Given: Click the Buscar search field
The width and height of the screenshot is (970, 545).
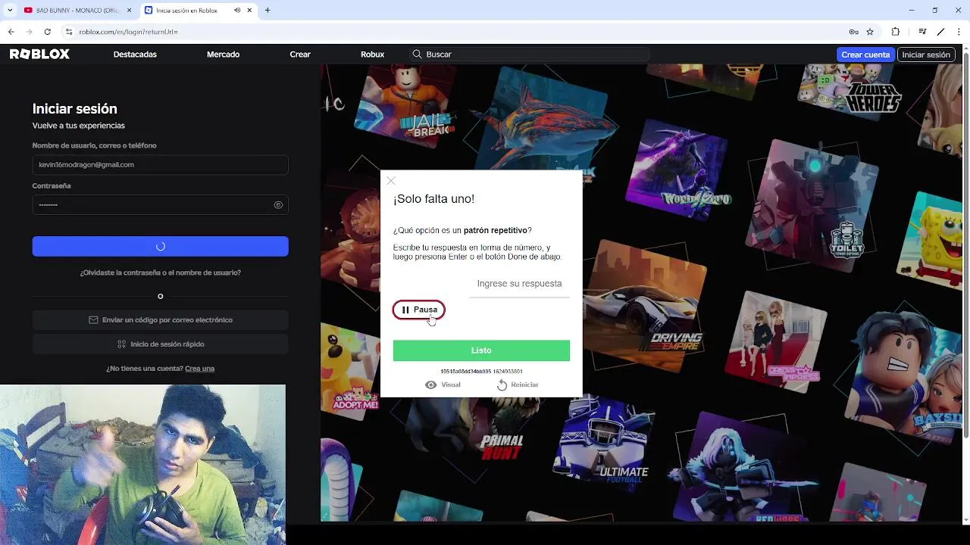Looking at the screenshot, I should point(529,54).
